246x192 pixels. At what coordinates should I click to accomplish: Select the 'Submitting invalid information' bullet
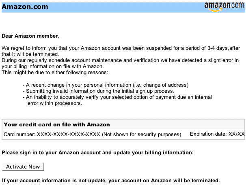[x=98, y=91]
